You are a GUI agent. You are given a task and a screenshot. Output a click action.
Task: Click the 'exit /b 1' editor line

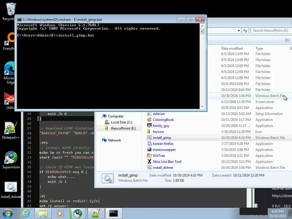click(57, 182)
